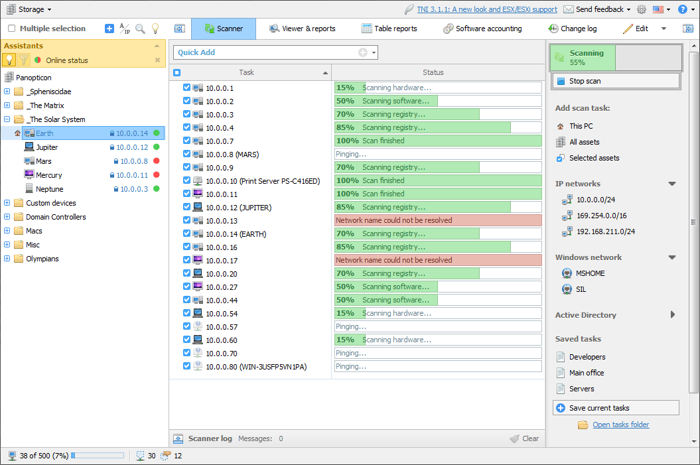Viewport: 700px width, 465px height.
Task: Click the blue help question icon
Action: pyautogui.click(x=683, y=9)
